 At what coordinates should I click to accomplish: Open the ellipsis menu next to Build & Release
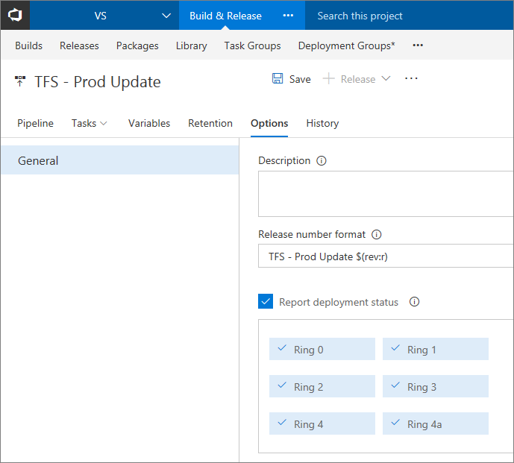pyautogui.click(x=289, y=16)
